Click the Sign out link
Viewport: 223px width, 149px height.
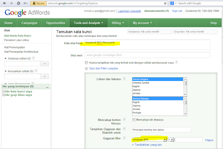coord(177,11)
